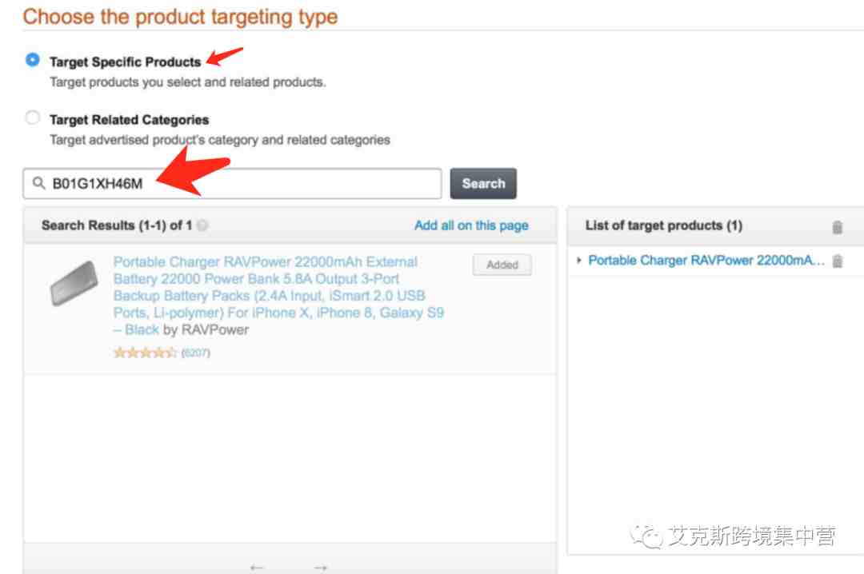Click Add all on this page link
This screenshot has width=864, height=574.
click(471, 225)
